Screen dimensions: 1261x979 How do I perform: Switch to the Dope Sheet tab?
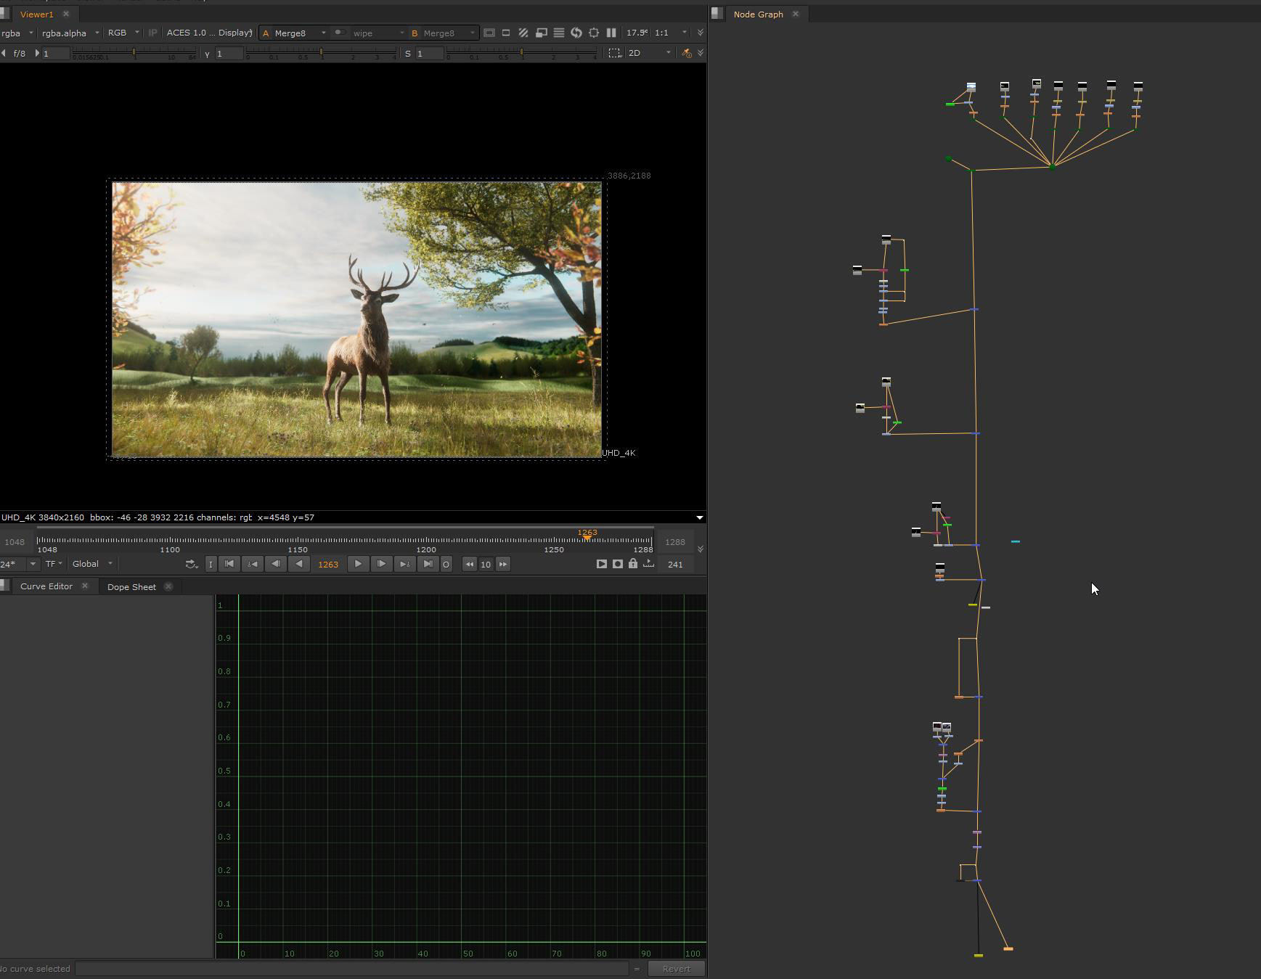tap(131, 586)
